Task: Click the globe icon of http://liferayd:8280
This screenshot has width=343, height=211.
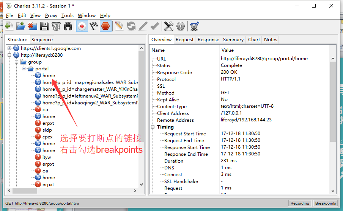Action: [16, 55]
